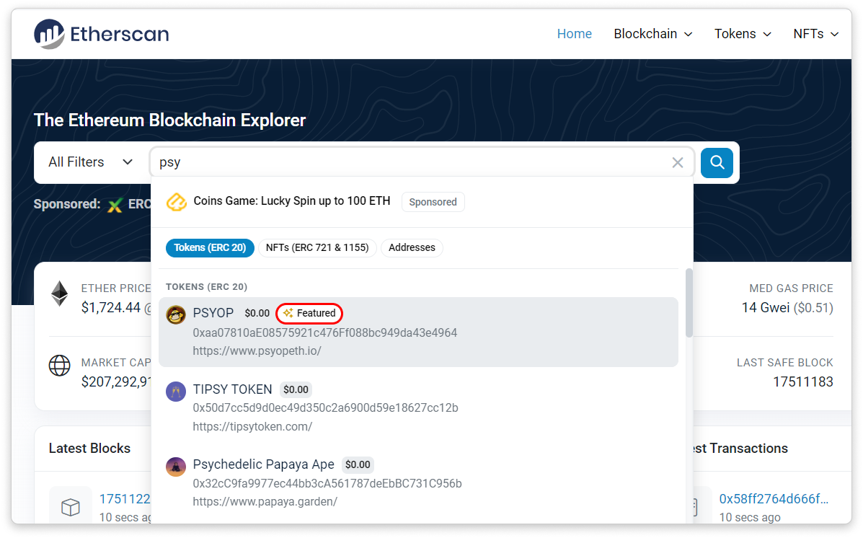Go to the Home nav item
This screenshot has width=863, height=538.
coord(574,34)
